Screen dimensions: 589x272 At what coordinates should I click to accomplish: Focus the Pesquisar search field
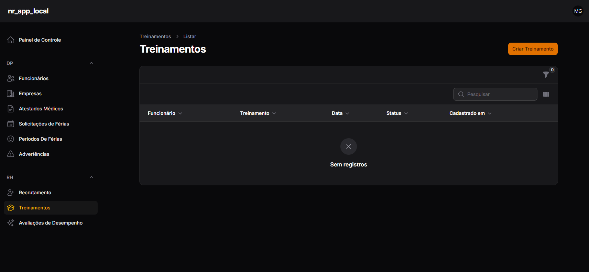click(495, 94)
